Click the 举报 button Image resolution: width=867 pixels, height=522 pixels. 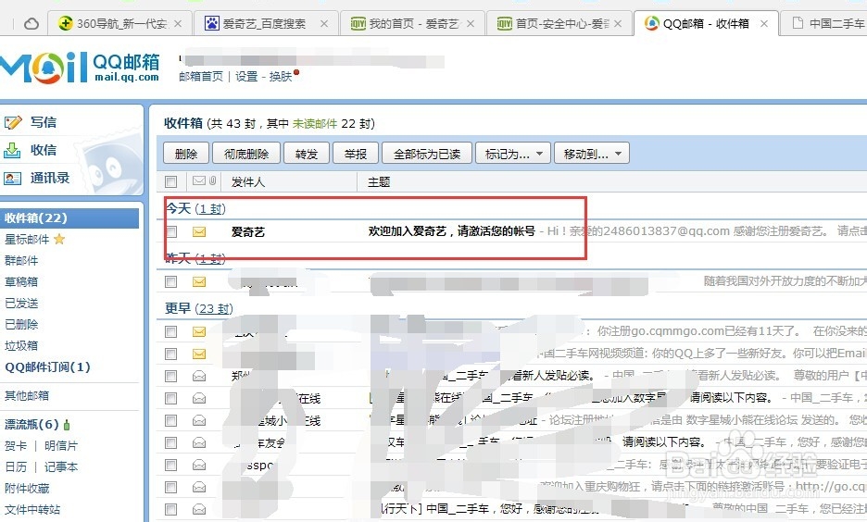[x=356, y=154]
